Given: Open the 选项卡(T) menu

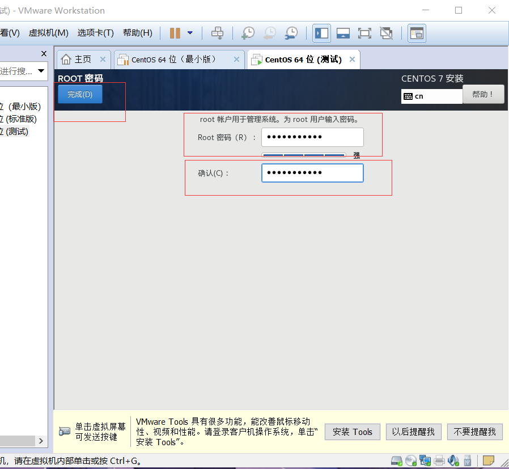Looking at the screenshot, I should pyautogui.click(x=95, y=33).
